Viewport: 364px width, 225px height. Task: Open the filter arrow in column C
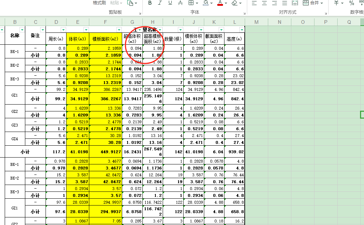(x=43, y=30)
